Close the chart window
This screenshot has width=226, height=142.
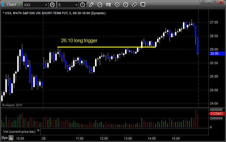(221, 2)
